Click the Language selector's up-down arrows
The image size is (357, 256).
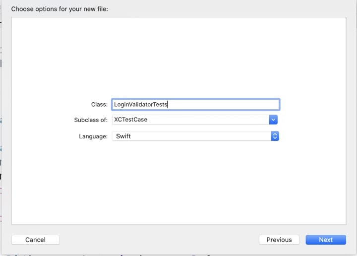[275, 136]
